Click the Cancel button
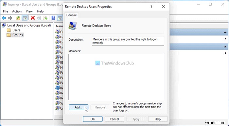The image size is (229, 126). coord(114,119)
